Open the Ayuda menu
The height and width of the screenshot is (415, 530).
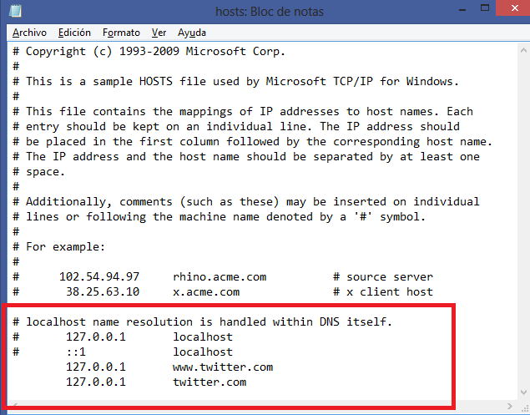click(192, 33)
